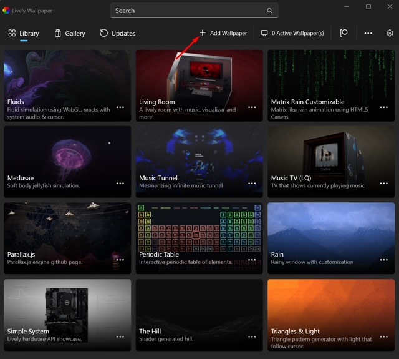399x359 pixels.
Task: Switch to the Gallery tab
Action: [x=70, y=33]
